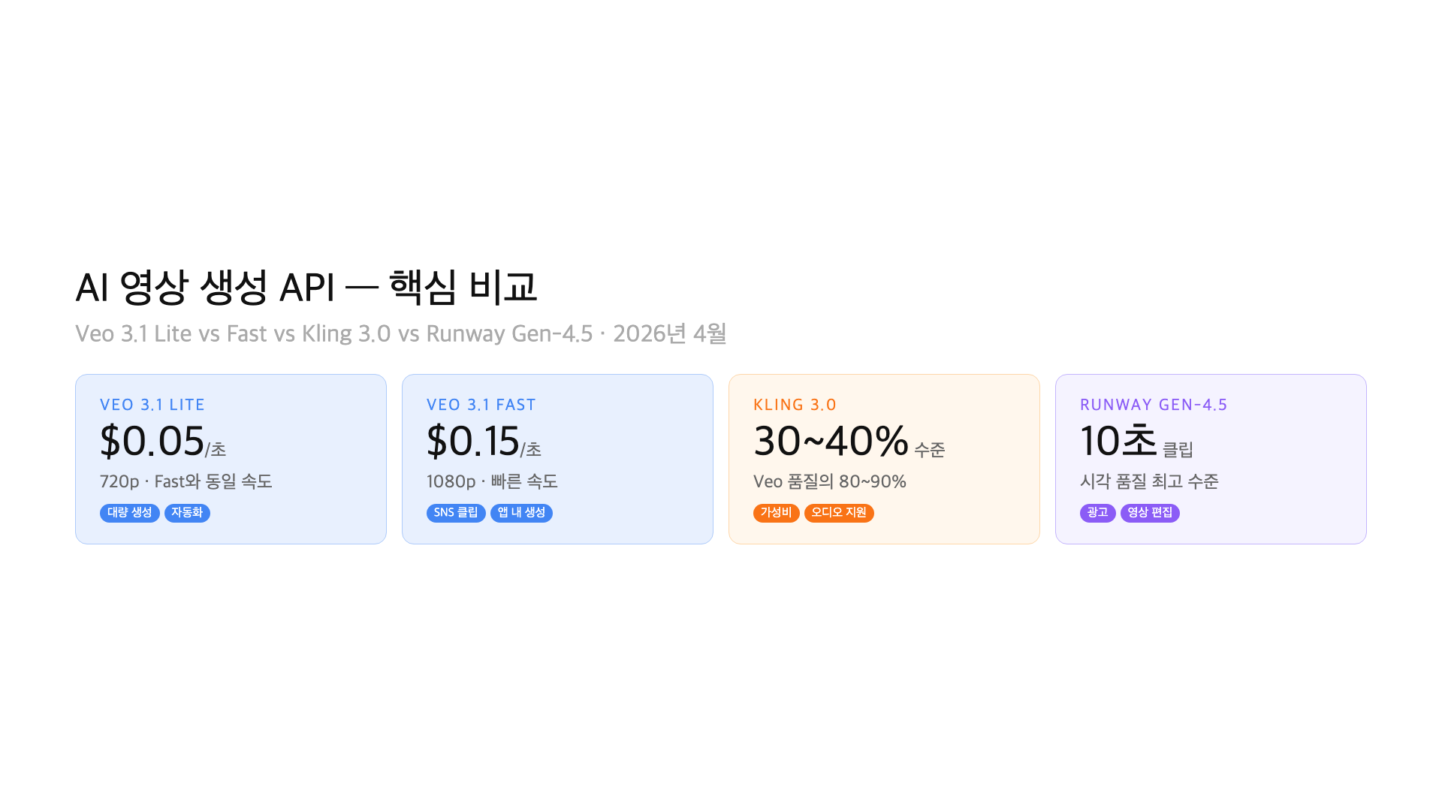Select the '오디오 지원' tag pill

click(x=839, y=513)
